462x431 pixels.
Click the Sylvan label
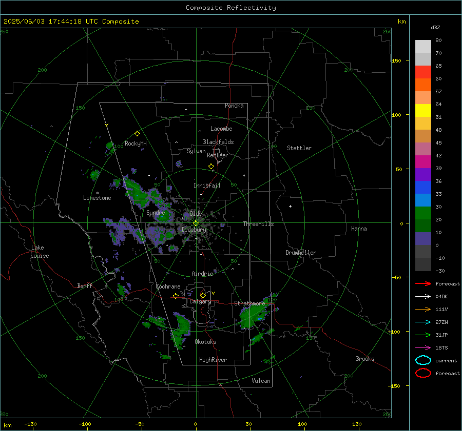[x=196, y=151]
